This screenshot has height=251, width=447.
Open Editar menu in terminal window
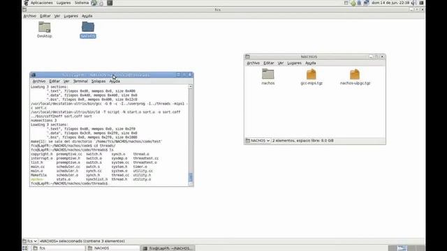coord(54,81)
